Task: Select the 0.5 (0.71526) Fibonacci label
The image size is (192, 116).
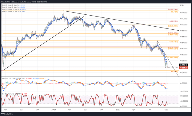Action: (x=174, y=21)
